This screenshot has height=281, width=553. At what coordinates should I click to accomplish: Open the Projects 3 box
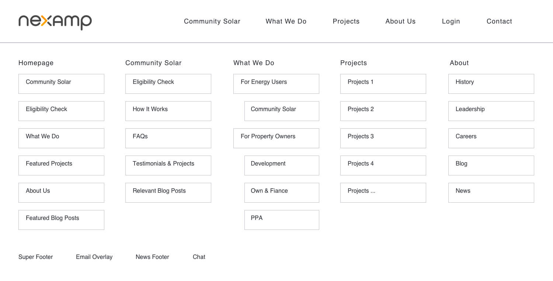pyautogui.click(x=383, y=138)
